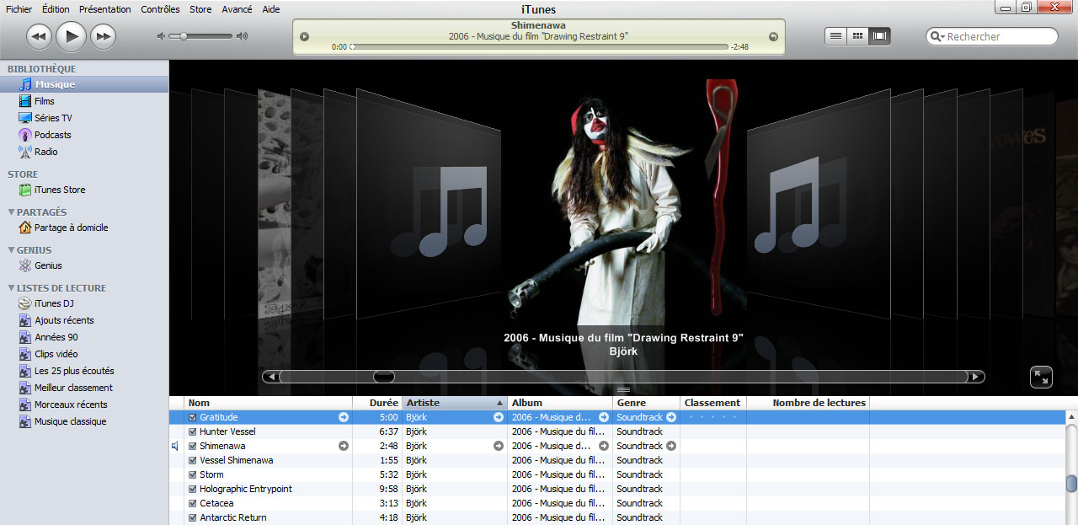Sort by the Durée column header
The width and height of the screenshot is (1078, 525).
point(377,403)
